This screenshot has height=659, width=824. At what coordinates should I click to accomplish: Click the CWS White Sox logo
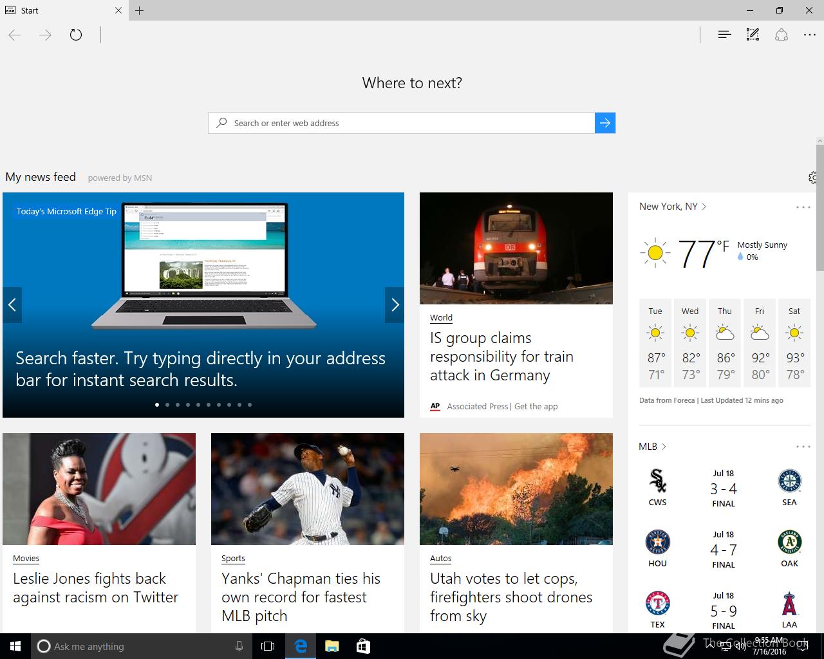pyautogui.click(x=657, y=481)
